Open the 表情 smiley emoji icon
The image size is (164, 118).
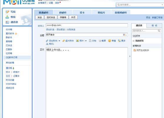coord(110,41)
